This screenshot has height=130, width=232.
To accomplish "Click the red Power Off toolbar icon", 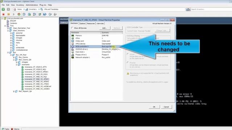I will [x=3, y=14].
